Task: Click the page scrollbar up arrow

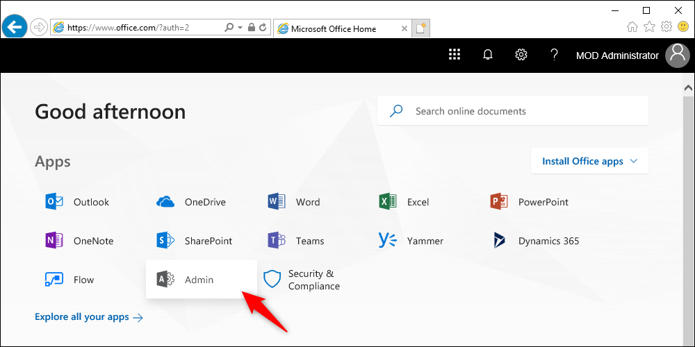Action: point(688,87)
